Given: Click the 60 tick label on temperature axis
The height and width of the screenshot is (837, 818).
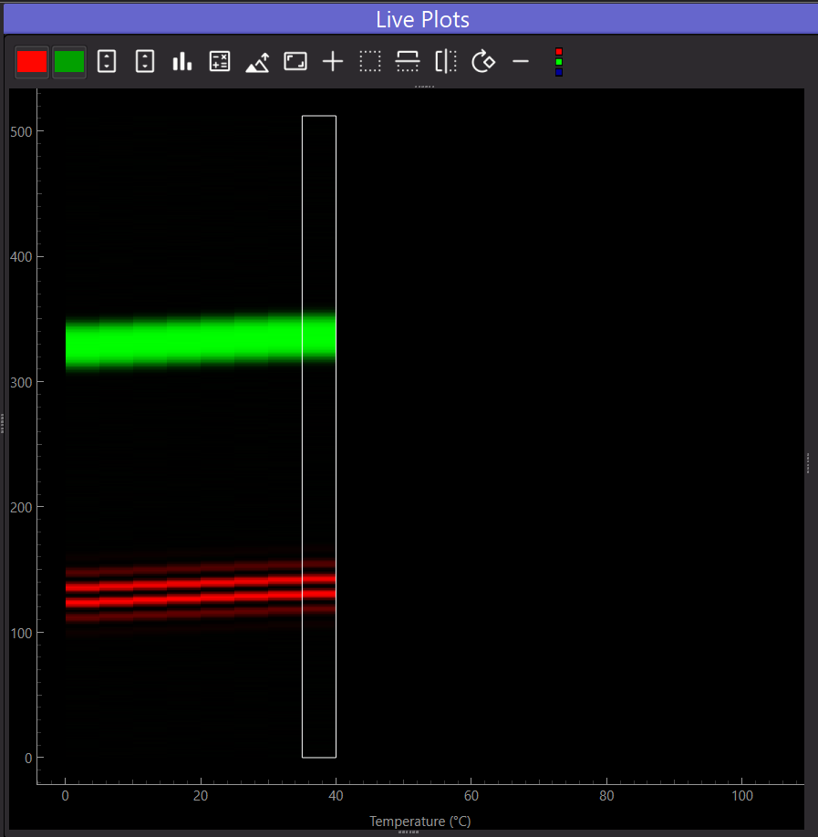Looking at the screenshot, I should 471,796.
